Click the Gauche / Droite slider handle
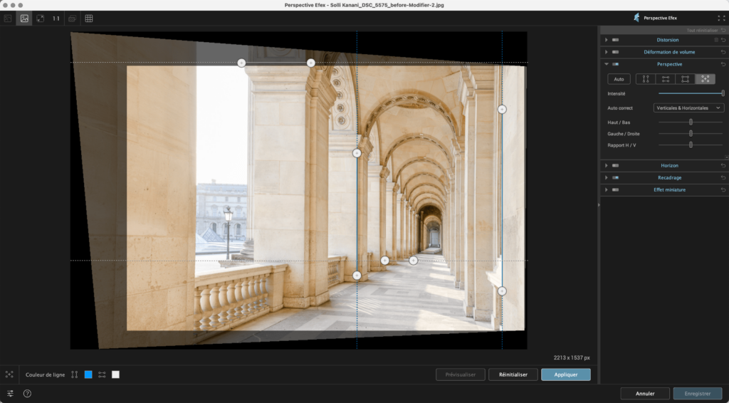This screenshot has width=729, height=403. tap(691, 133)
